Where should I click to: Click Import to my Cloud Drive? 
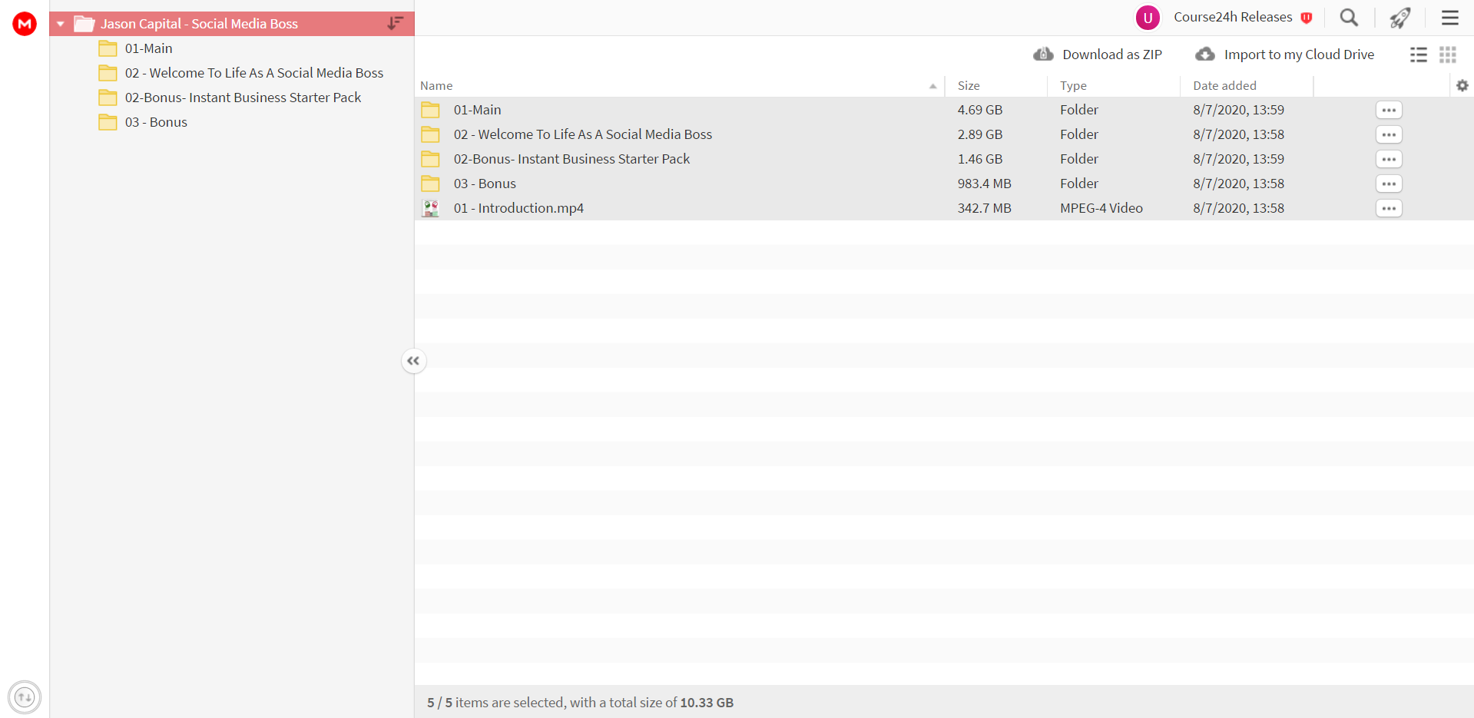pos(1285,55)
